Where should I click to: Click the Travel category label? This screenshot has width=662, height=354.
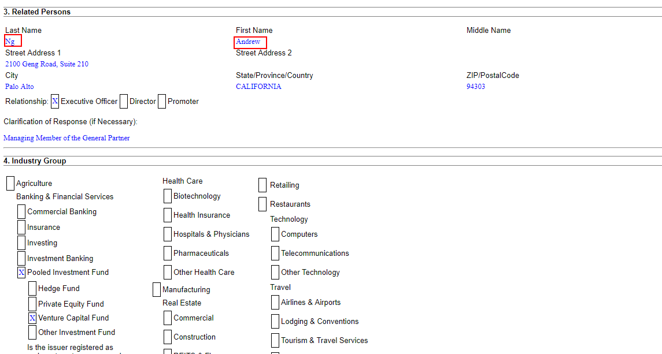point(280,288)
